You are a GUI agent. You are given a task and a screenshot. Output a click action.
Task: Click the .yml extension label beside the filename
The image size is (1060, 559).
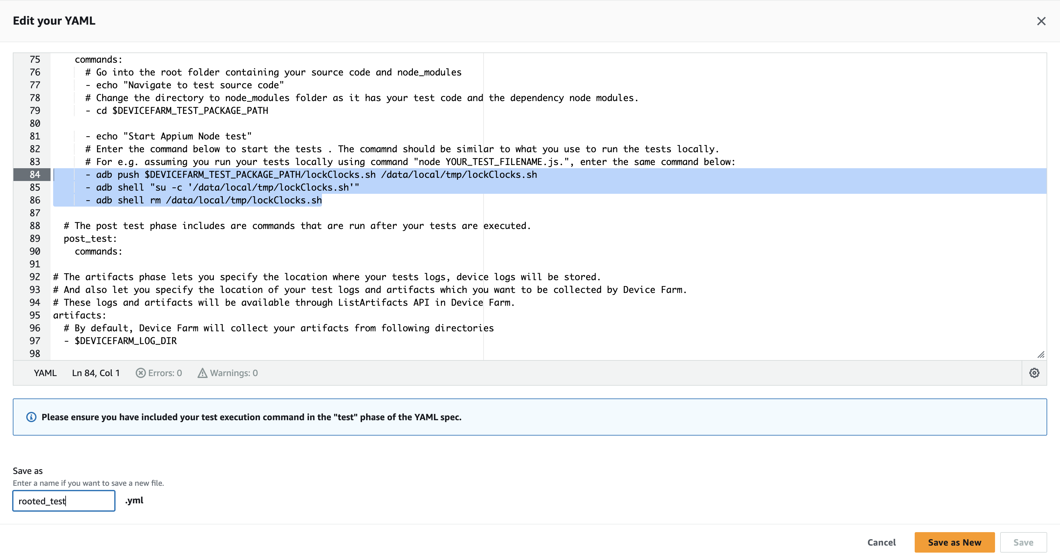click(134, 500)
